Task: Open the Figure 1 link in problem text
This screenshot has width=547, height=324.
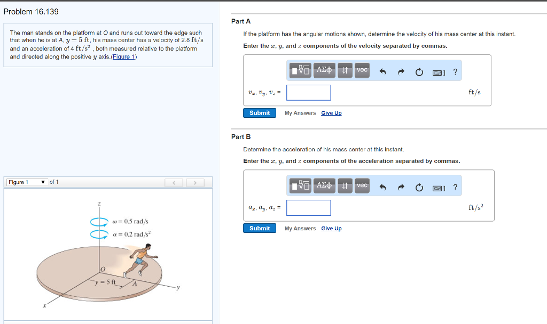Action: click(x=123, y=56)
